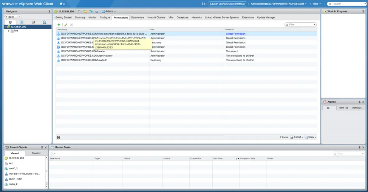Show the All alarms tab
This screenshot has width=368, height=192.
[329, 108]
